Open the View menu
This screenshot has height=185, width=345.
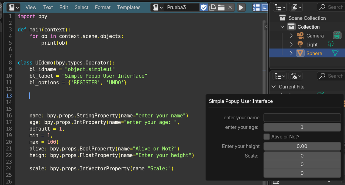click(x=31, y=7)
